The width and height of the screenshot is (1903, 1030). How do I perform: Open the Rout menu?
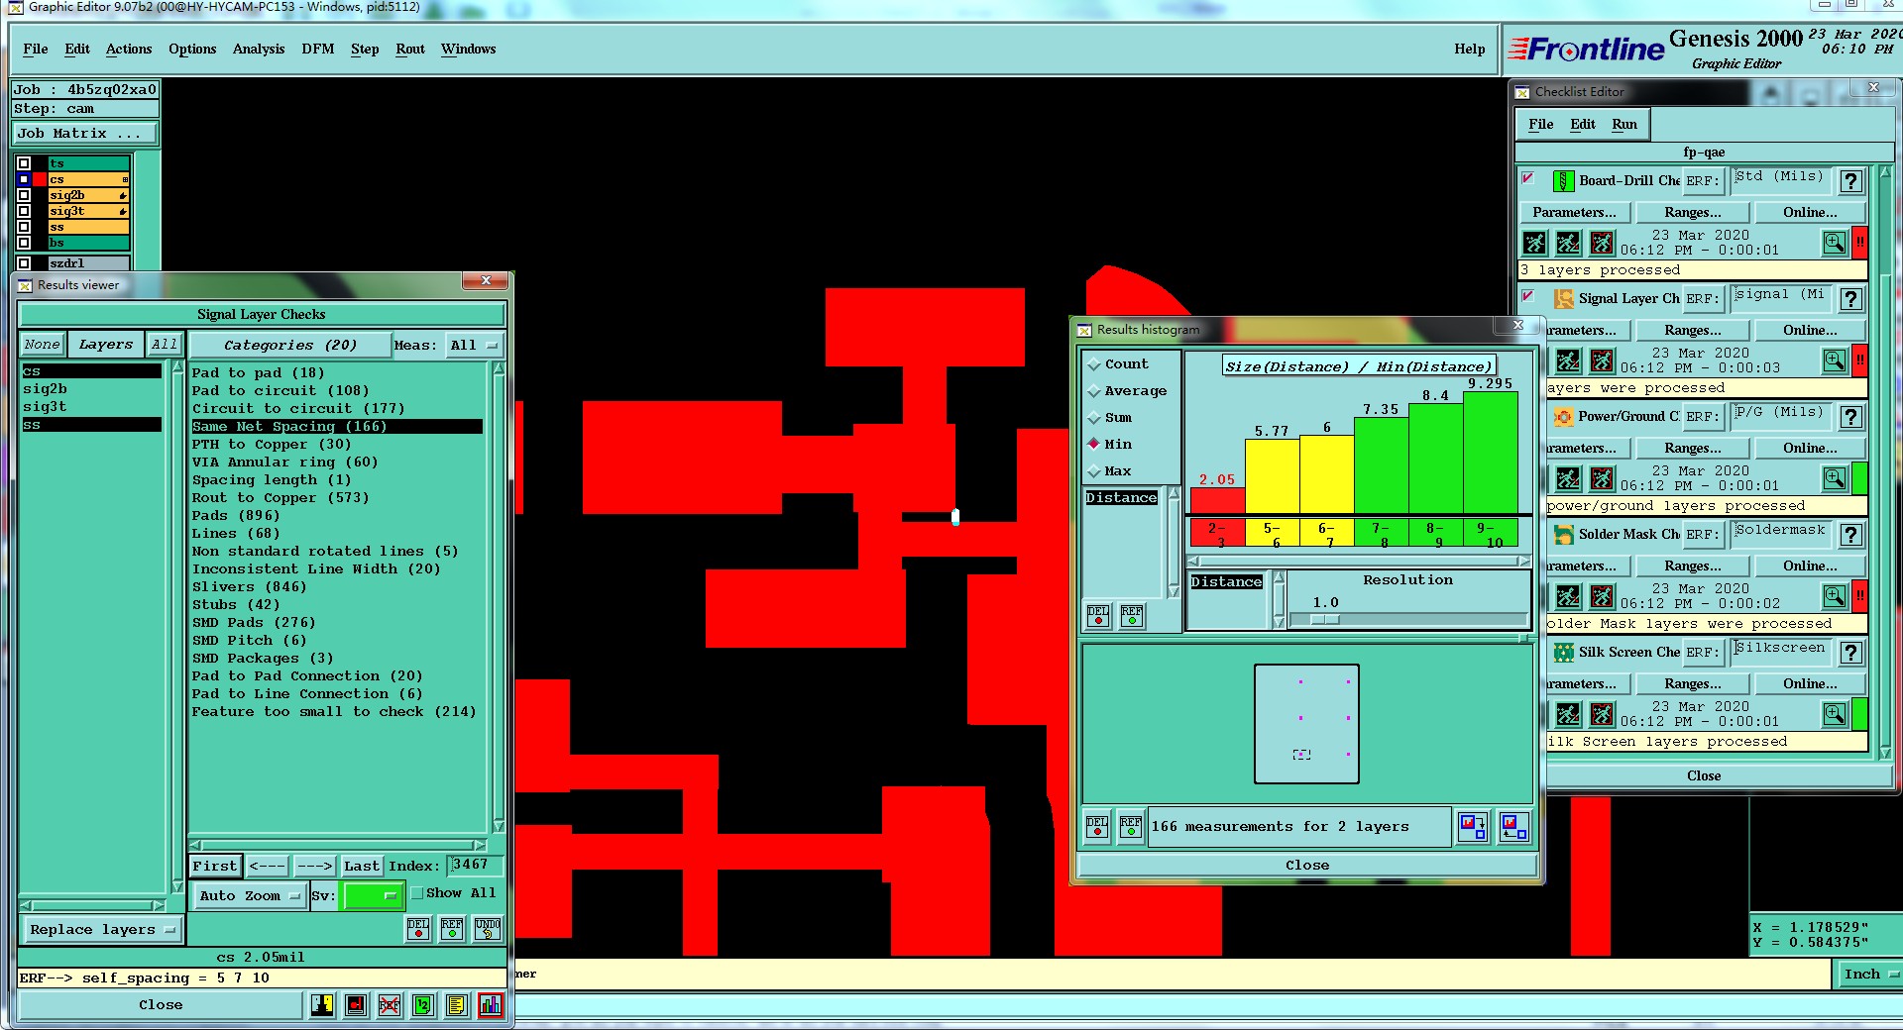pyautogui.click(x=410, y=50)
